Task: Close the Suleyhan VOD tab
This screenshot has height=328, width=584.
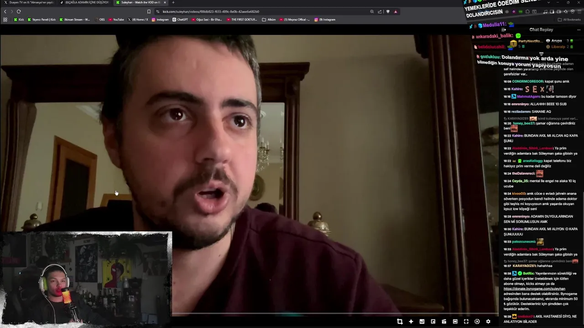Action: coord(165,2)
